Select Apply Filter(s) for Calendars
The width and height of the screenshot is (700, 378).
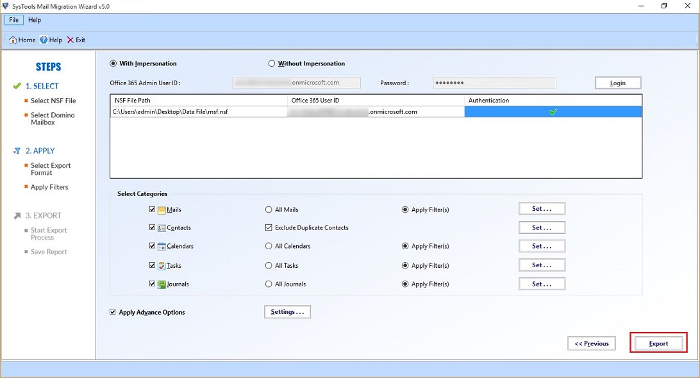click(x=405, y=246)
